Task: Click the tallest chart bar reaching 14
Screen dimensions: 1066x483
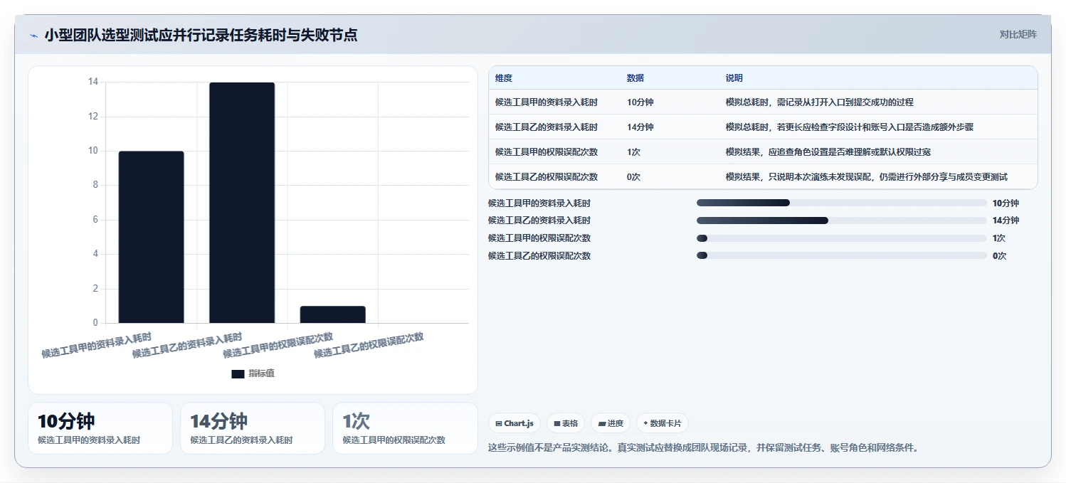Action: click(242, 203)
